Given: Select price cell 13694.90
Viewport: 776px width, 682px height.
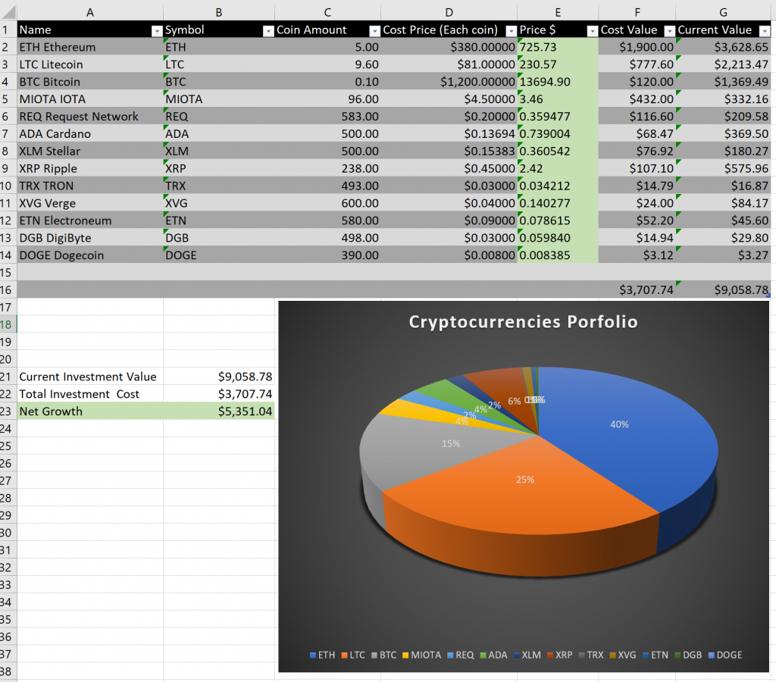Looking at the screenshot, I should point(558,82).
